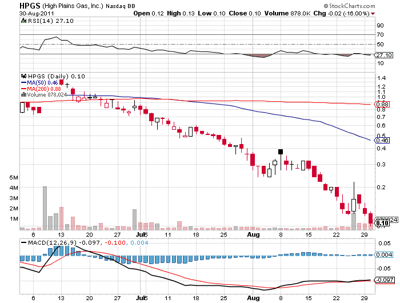
Task: Click the blue MA(50) legend line marker
Action: (23, 83)
